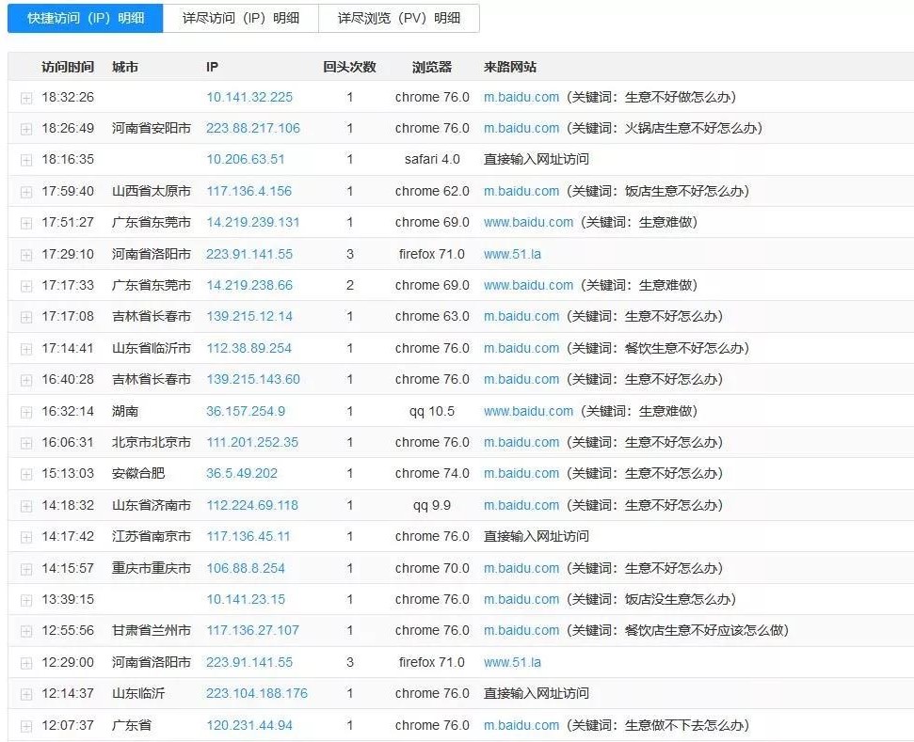Expand the 18:32:26 visit row
The width and height of the screenshot is (914, 742).
pyautogui.click(x=26, y=98)
